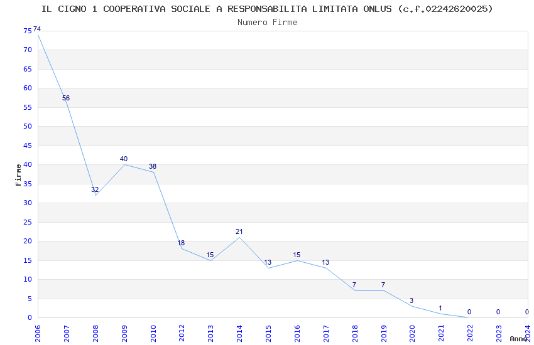This screenshot has width=534, height=345.
Task: Select the data label 32 for 2008
Action: 95,189
